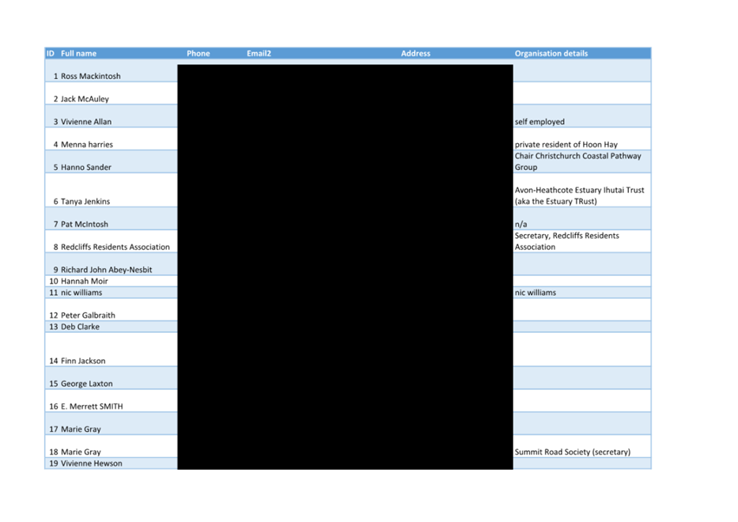This screenshot has height=522, width=738.
Task: Select the name 'E. Merrett SMITH'
Action: (92, 407)
